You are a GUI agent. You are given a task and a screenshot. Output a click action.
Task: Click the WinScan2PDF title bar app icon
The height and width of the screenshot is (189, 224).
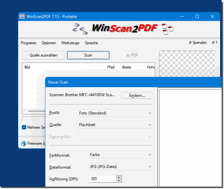coord(22,16)
